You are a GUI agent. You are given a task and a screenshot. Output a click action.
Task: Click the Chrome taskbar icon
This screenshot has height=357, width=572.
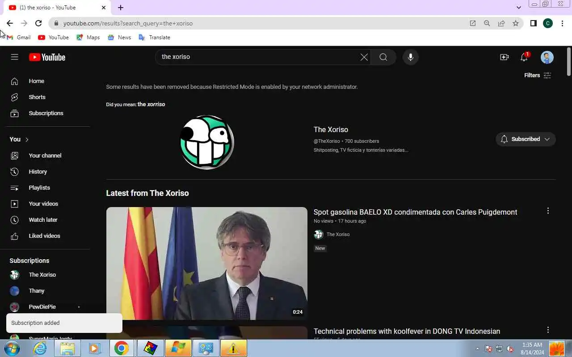click(x=121, y=349)
